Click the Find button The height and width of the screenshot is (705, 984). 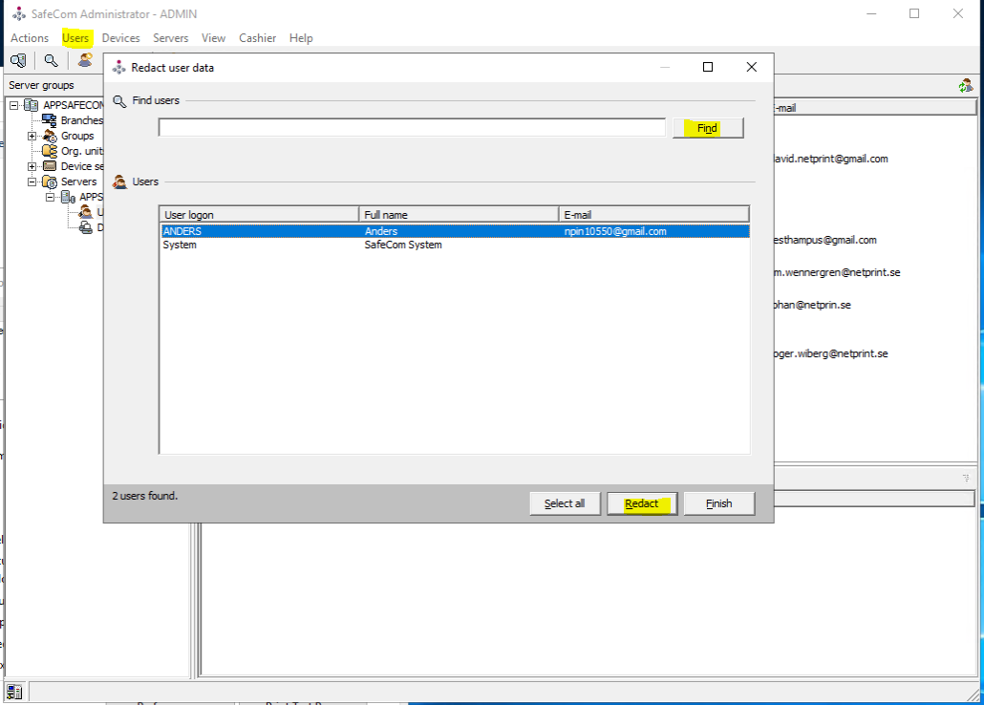point(708,128)
